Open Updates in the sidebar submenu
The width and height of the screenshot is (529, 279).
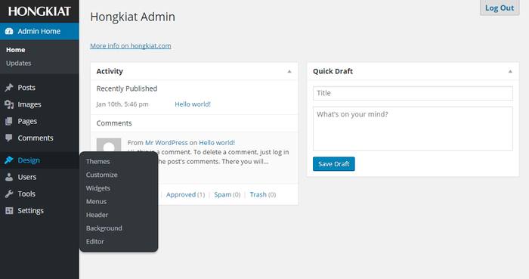[19, 63]
